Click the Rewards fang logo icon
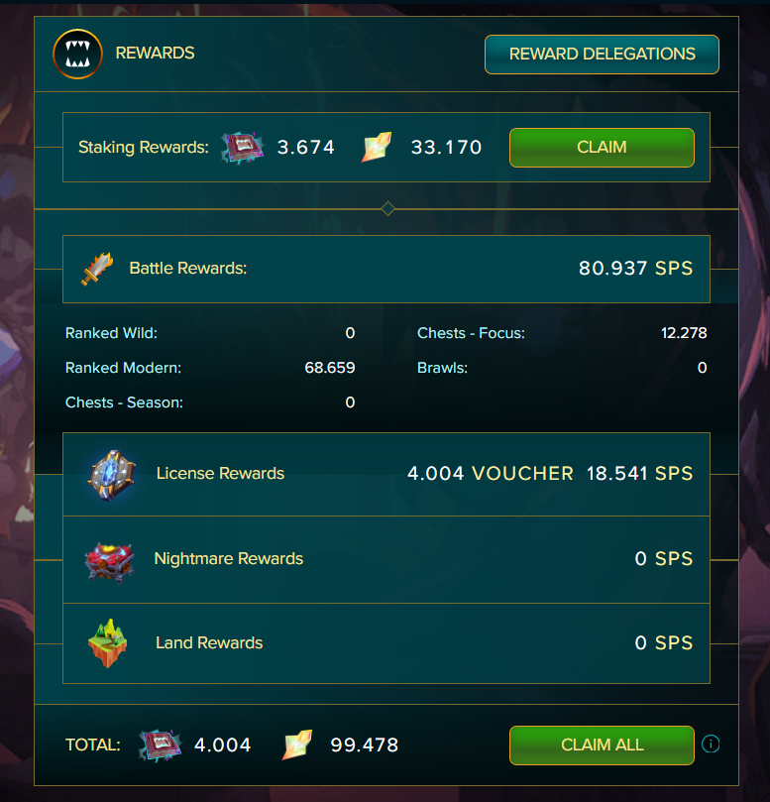 (x=77, y=54)
